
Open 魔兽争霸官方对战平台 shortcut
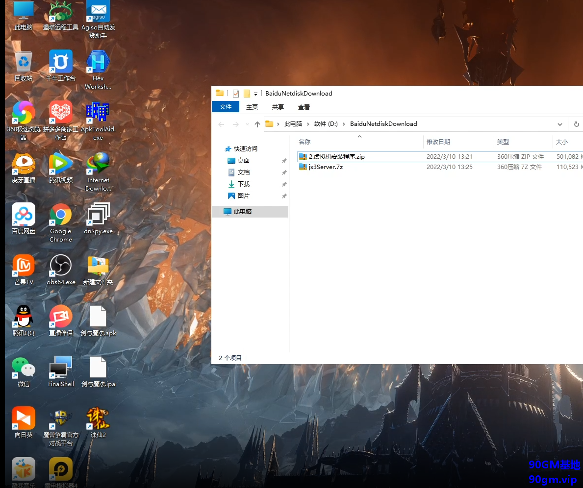(x=61, y=427)
